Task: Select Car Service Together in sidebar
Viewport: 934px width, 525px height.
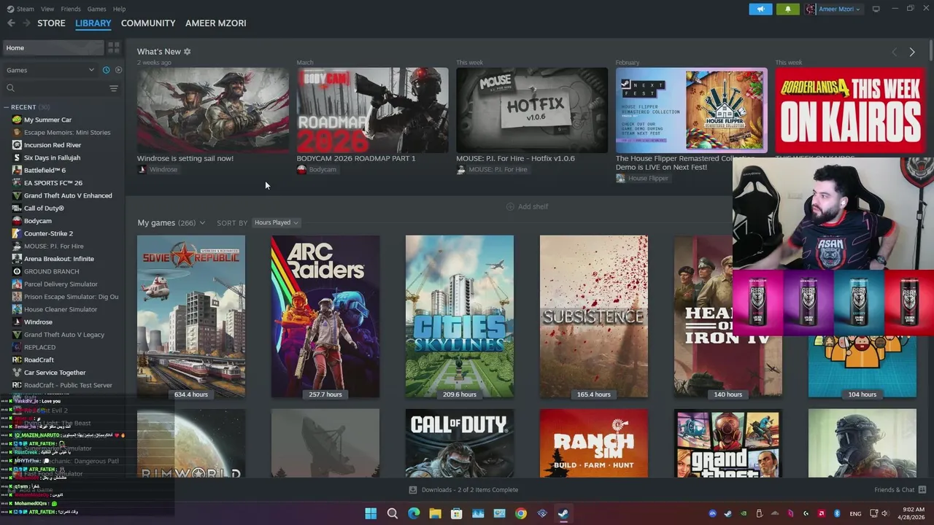Action: [55, 373]
